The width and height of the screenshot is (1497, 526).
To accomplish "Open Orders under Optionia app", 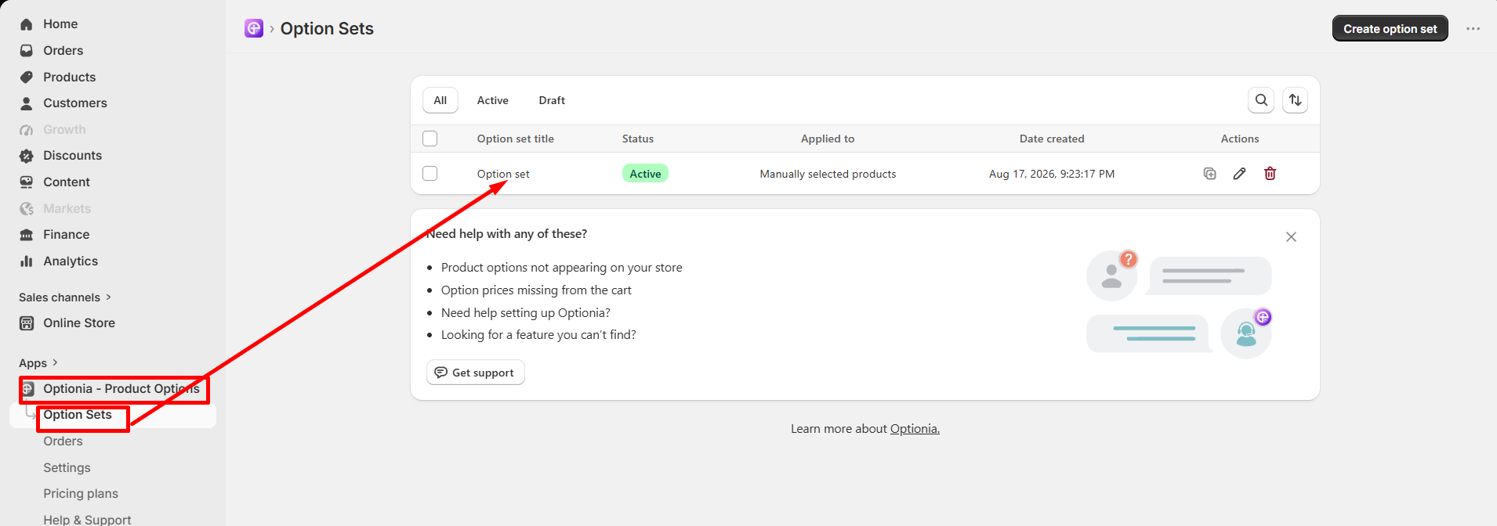I will click(x=63, y=441).
